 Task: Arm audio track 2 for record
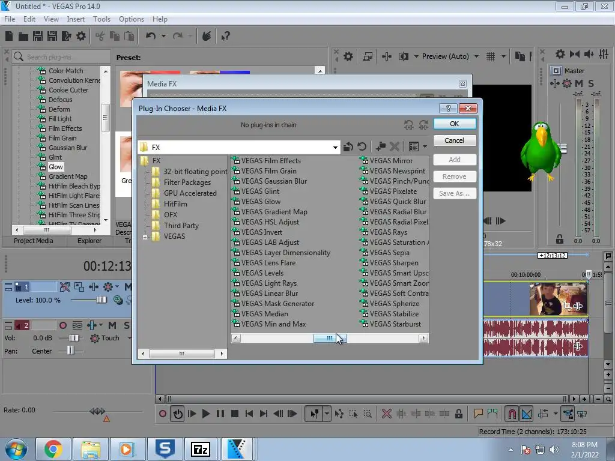[62, 325]
